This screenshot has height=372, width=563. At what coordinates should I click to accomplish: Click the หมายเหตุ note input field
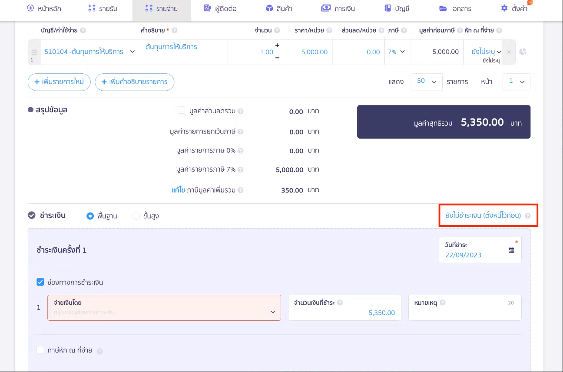click(464, 312)
